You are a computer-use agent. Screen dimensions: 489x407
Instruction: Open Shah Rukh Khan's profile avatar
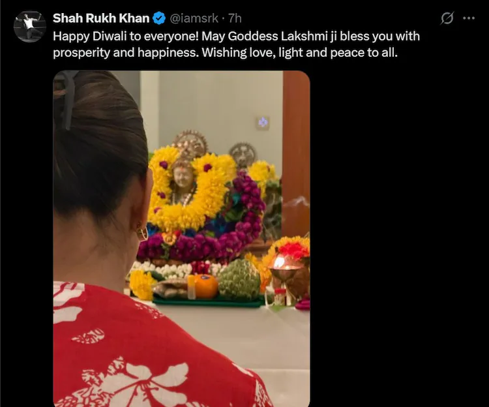[x=30, y=27]
